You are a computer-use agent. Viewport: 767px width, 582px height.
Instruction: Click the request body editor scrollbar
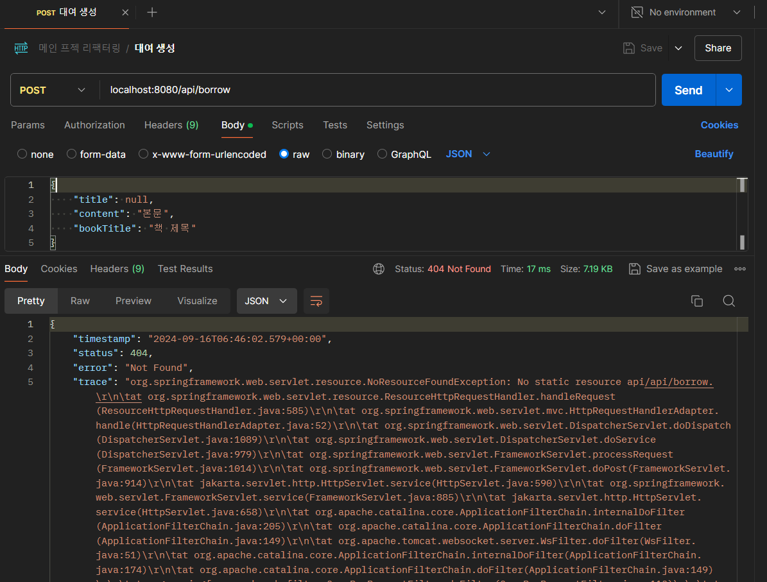pyautogui.click(x=742, y=214)
